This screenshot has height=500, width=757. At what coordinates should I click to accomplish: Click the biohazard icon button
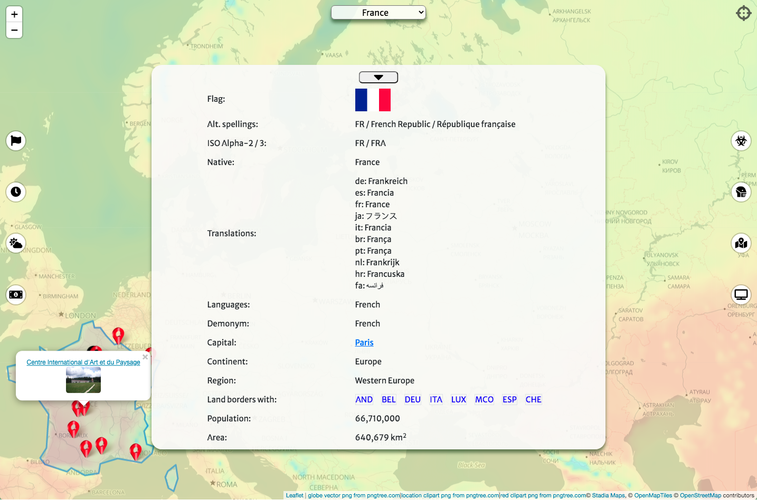[x=741, y=141]
